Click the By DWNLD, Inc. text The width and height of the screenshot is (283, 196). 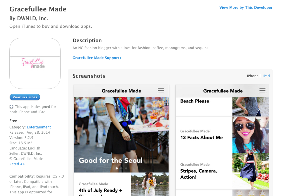tap(29, 18)
